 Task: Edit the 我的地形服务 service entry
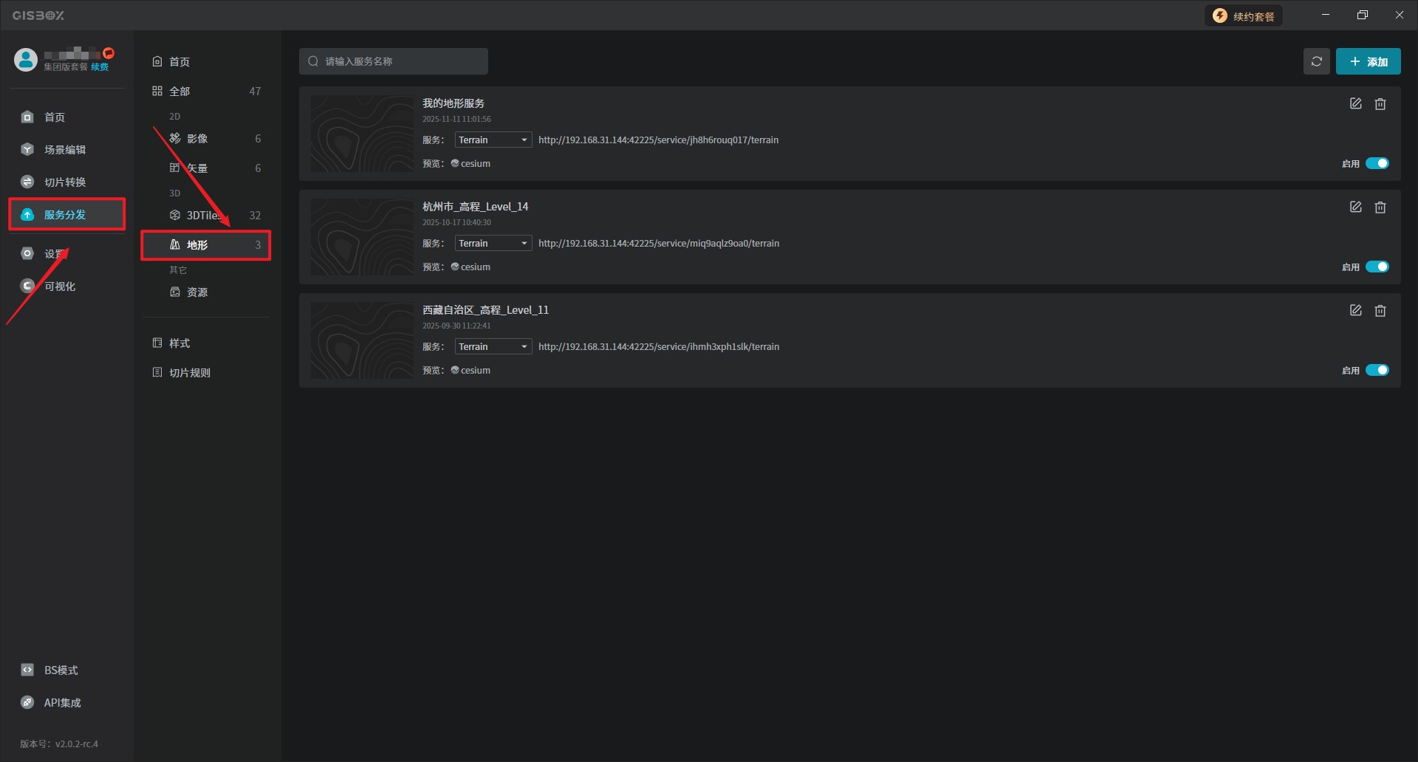click(x=1355, y=104)
